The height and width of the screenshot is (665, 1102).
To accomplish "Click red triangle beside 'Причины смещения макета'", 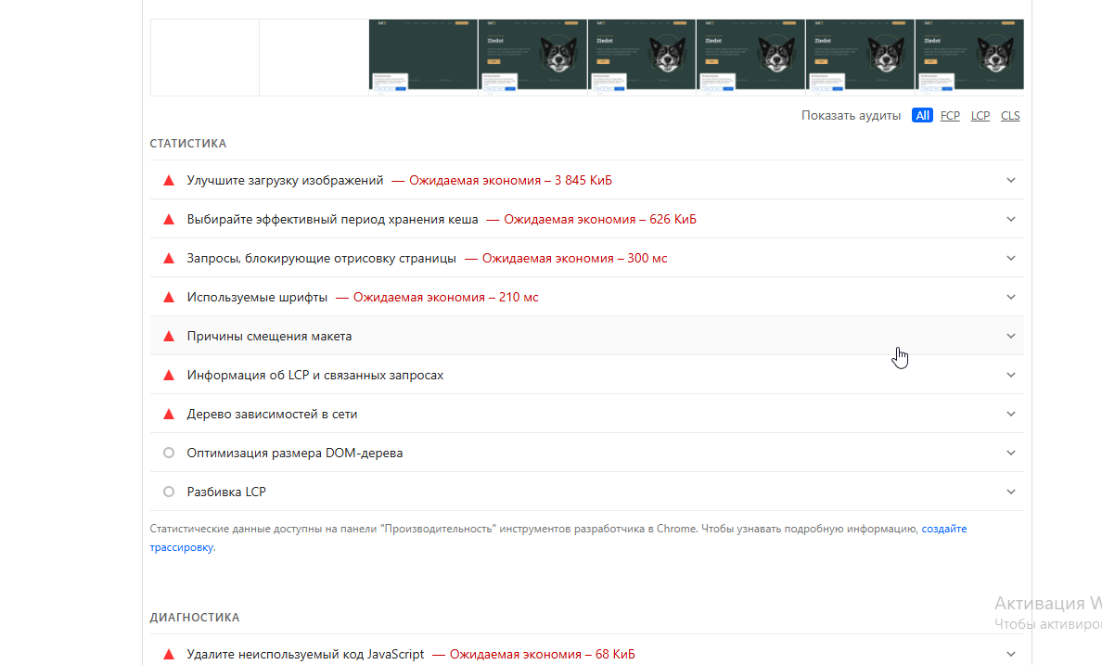I will [169, 336].
